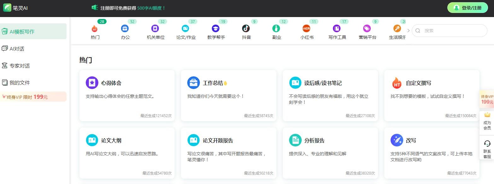Select the 机关单位 category icon
Screen dimensions: 494x184
tap(155, 28)
